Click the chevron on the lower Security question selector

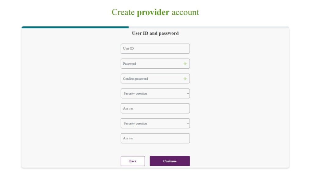pos(187,123)
